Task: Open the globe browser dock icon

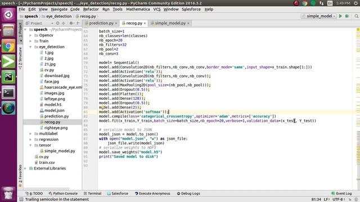Action: (x=8, y=108)
